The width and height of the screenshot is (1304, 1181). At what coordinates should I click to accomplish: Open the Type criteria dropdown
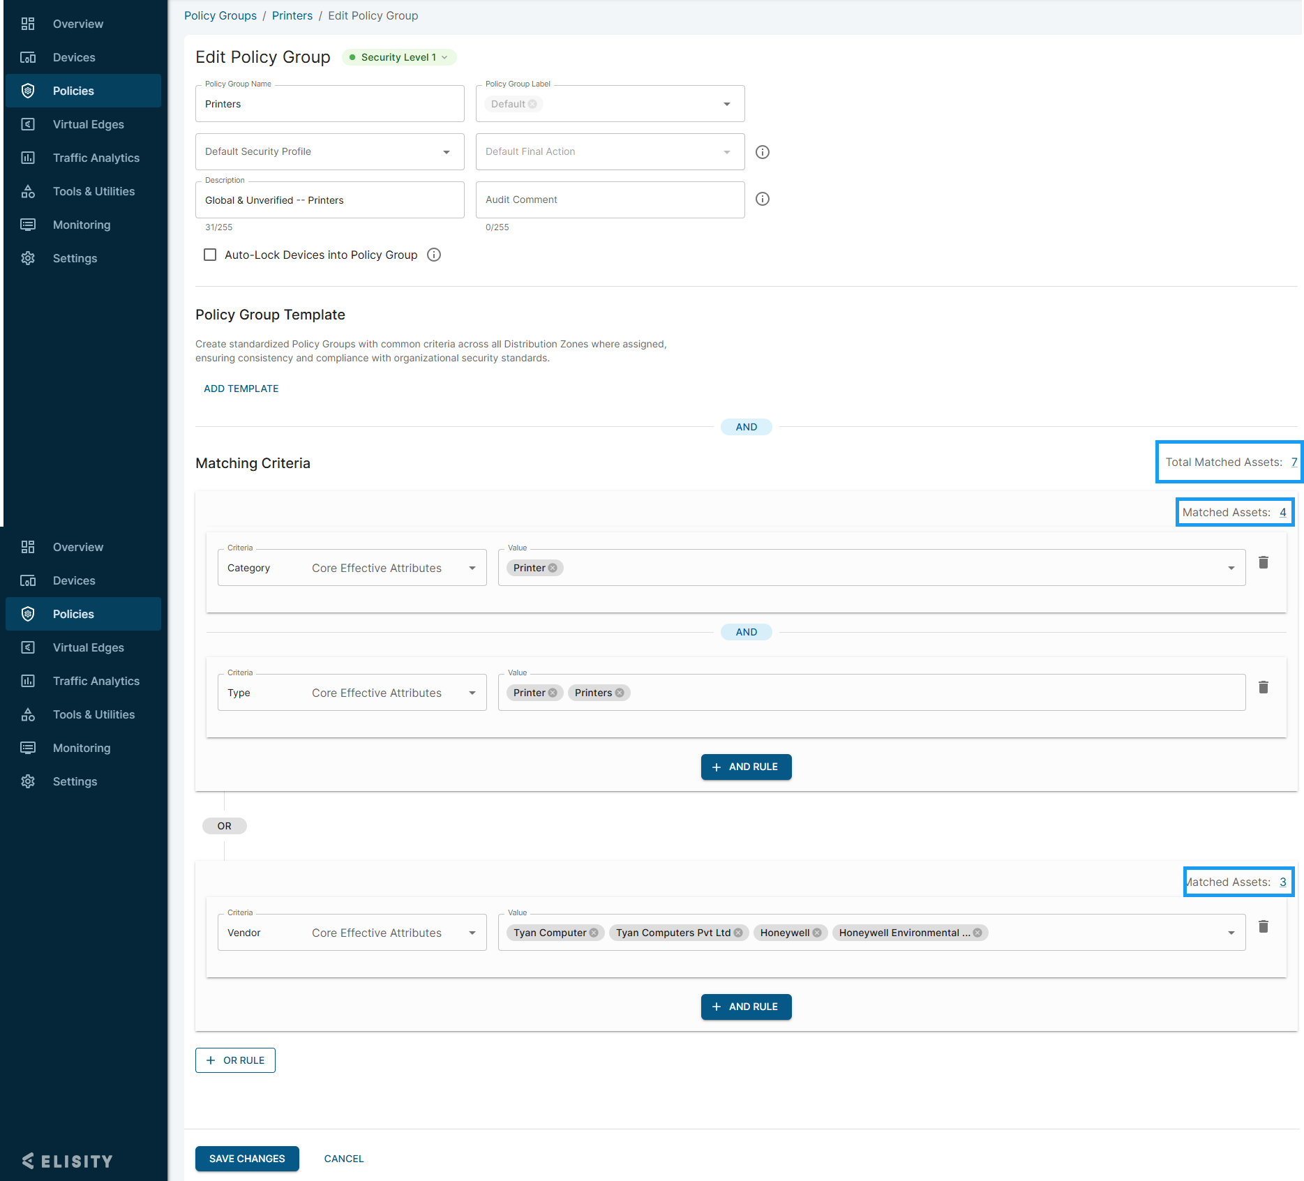(x=352, y=693)
